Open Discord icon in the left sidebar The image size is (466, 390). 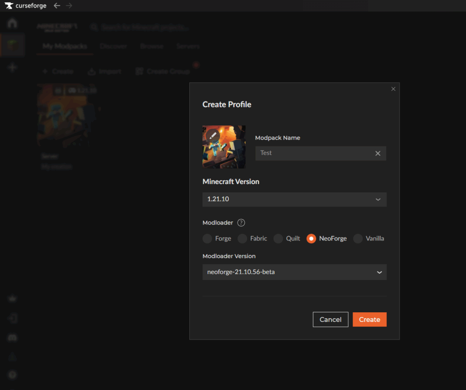tap(12, 338)
